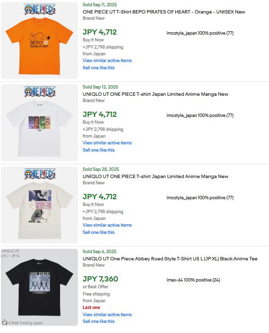Open the beige back-print One Piece shirt image

pyautogui.click(x=39, y=205)
